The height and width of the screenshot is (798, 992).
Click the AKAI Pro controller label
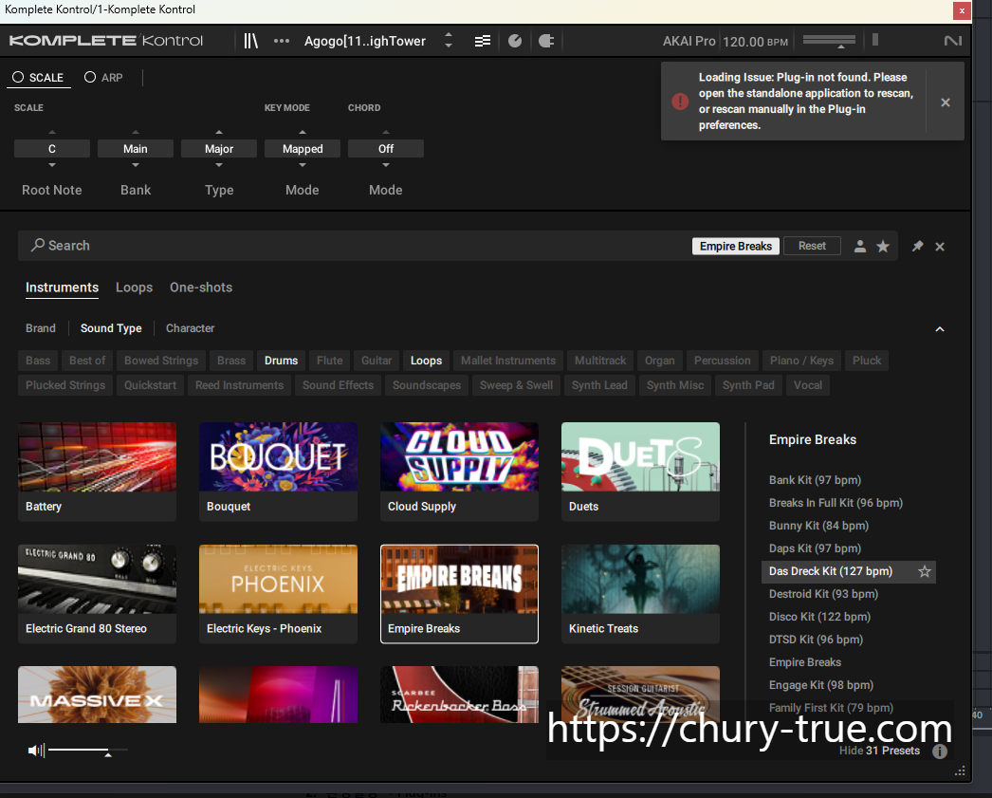coord(689,41)
